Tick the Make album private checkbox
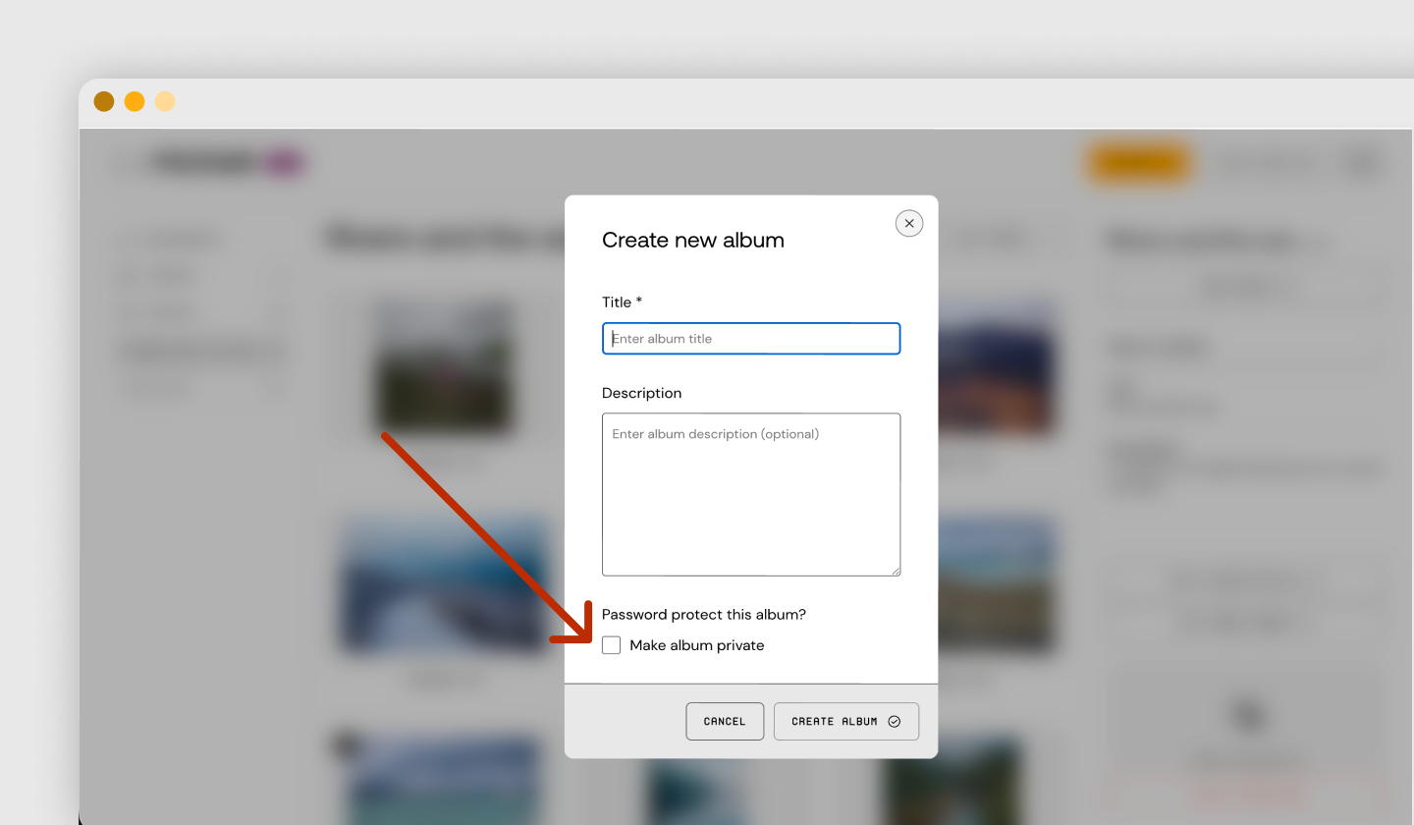Screen dimensions: 1414x825 click(x=612, y=645)
